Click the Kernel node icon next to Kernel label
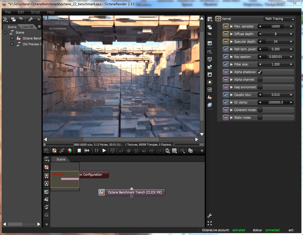 click(x=218, y=19)
